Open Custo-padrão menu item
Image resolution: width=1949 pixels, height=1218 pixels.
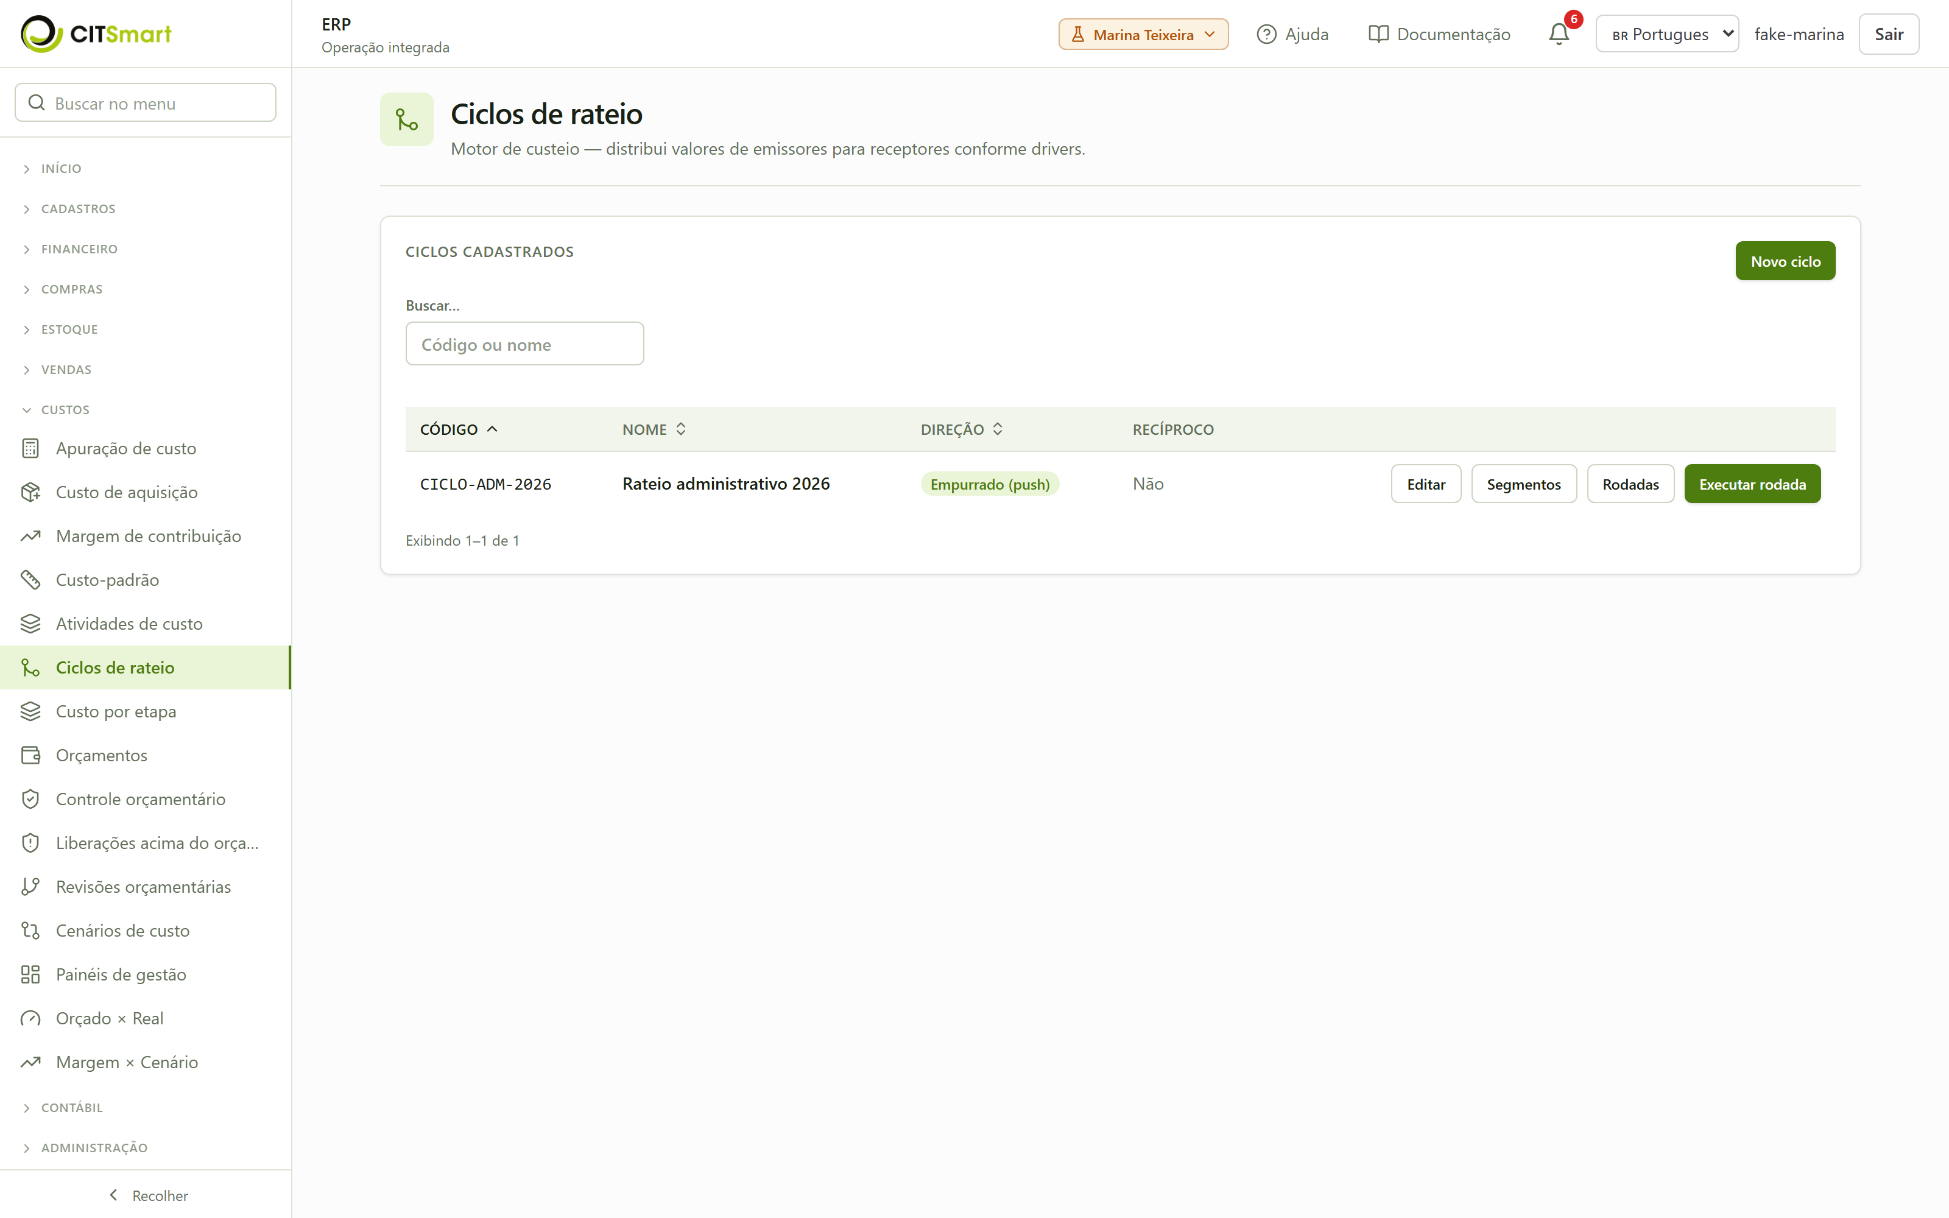click(x=146, y=580)
